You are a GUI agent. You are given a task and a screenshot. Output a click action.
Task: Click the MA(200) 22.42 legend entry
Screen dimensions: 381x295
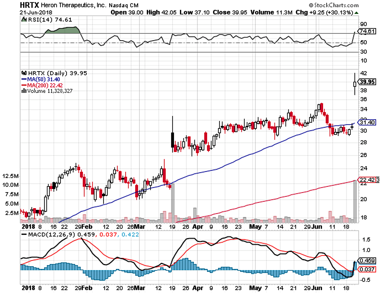42,85
